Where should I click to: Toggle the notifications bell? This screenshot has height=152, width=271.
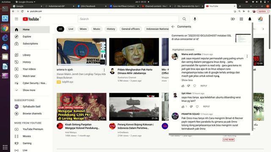pyautogui.click(x=250, y=19)
